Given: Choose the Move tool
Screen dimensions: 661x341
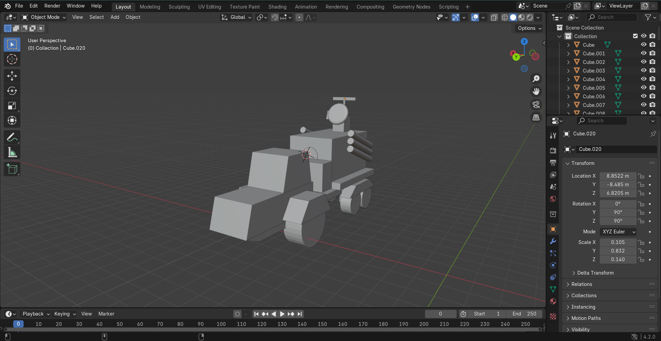Looking at the screenshot, I should click(12, 76).
